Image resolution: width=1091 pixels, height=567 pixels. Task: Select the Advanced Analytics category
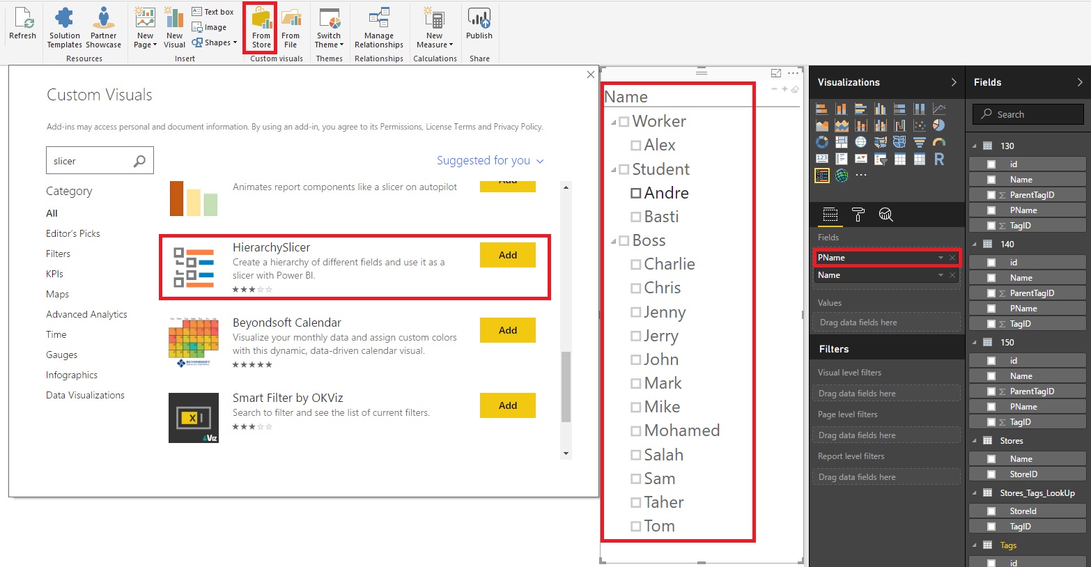click(x=86, y=314)
